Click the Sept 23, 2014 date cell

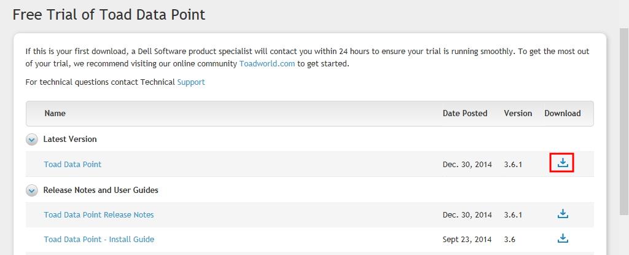467,239
